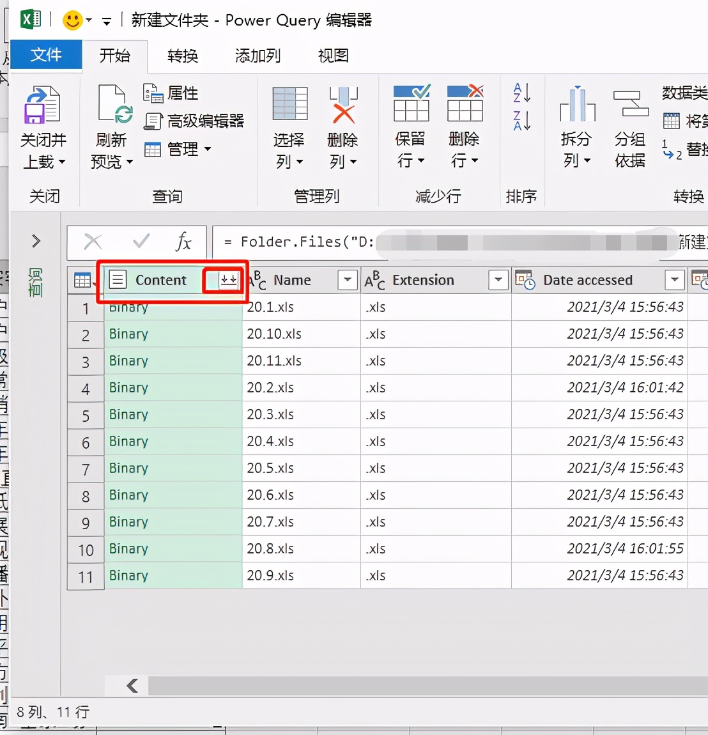Open the quick access toolbar customize arrow

107,21
